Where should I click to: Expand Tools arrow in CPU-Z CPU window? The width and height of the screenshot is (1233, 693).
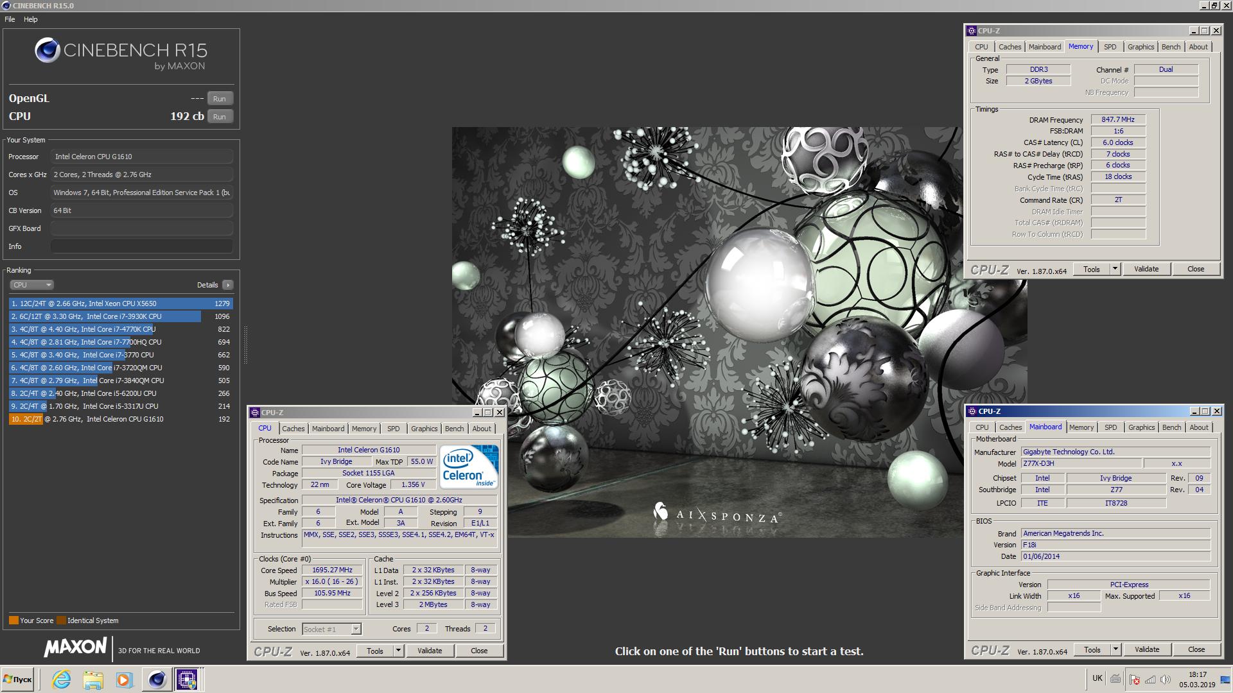coord(398,651)
